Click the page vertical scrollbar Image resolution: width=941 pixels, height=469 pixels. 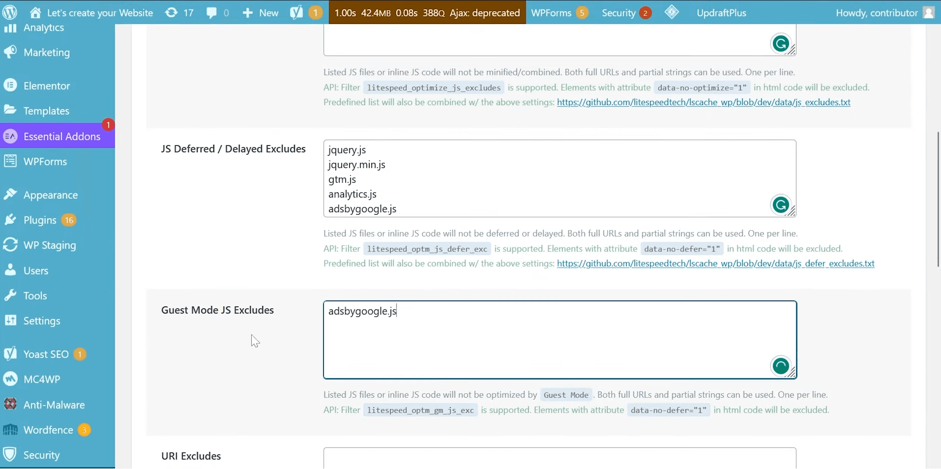[x=938, y=199]
